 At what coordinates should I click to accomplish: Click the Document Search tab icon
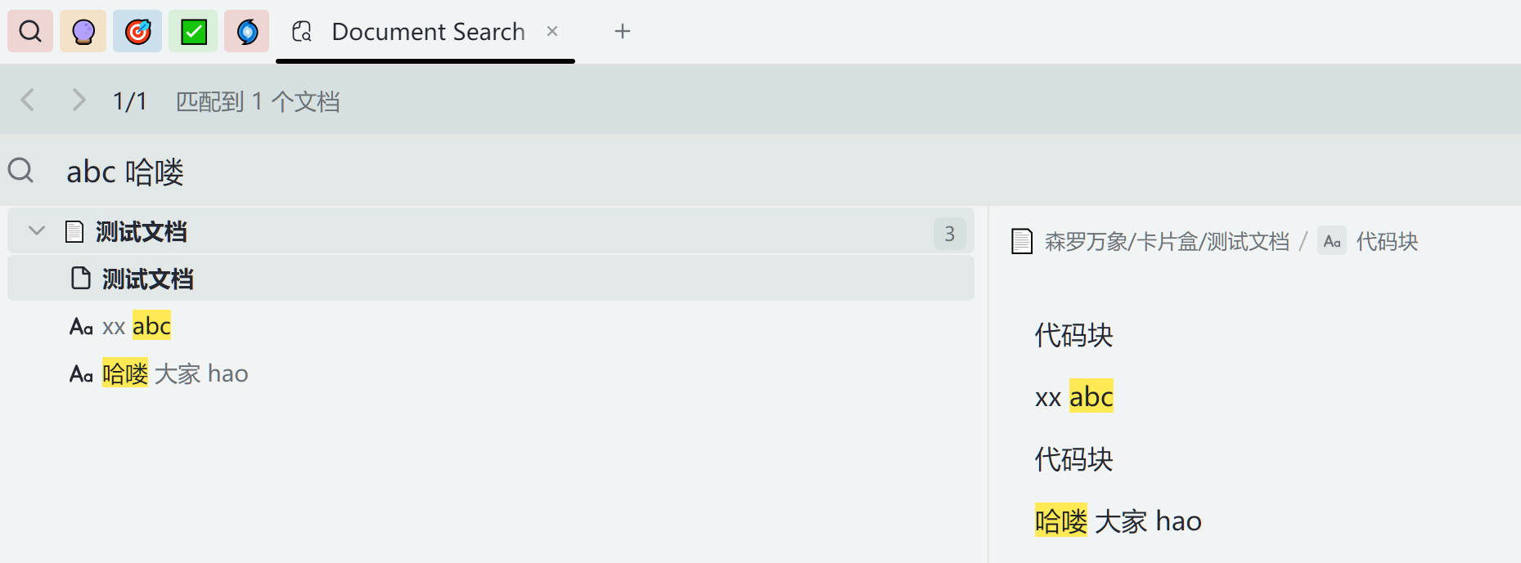[302, 32]
